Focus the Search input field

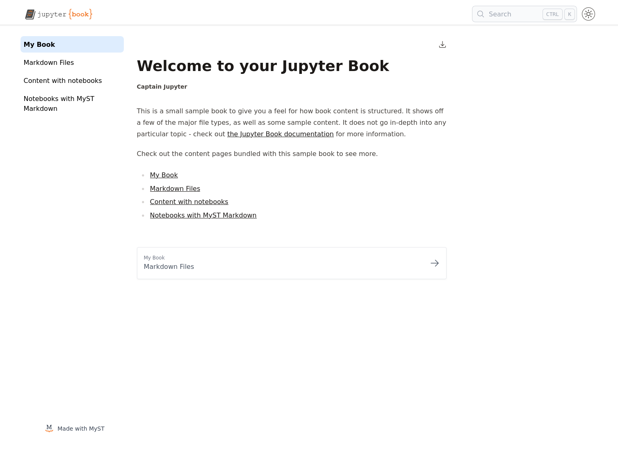click(513, 14)
